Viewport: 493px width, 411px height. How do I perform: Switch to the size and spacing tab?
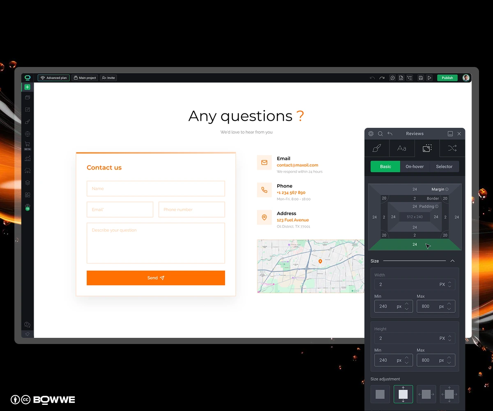[x=427, y=148]
